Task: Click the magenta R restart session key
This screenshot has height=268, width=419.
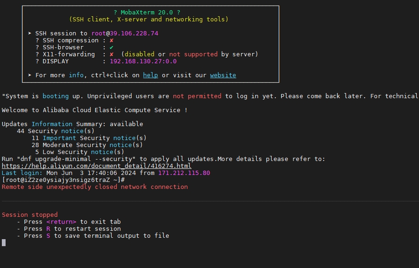Action: 48,228
